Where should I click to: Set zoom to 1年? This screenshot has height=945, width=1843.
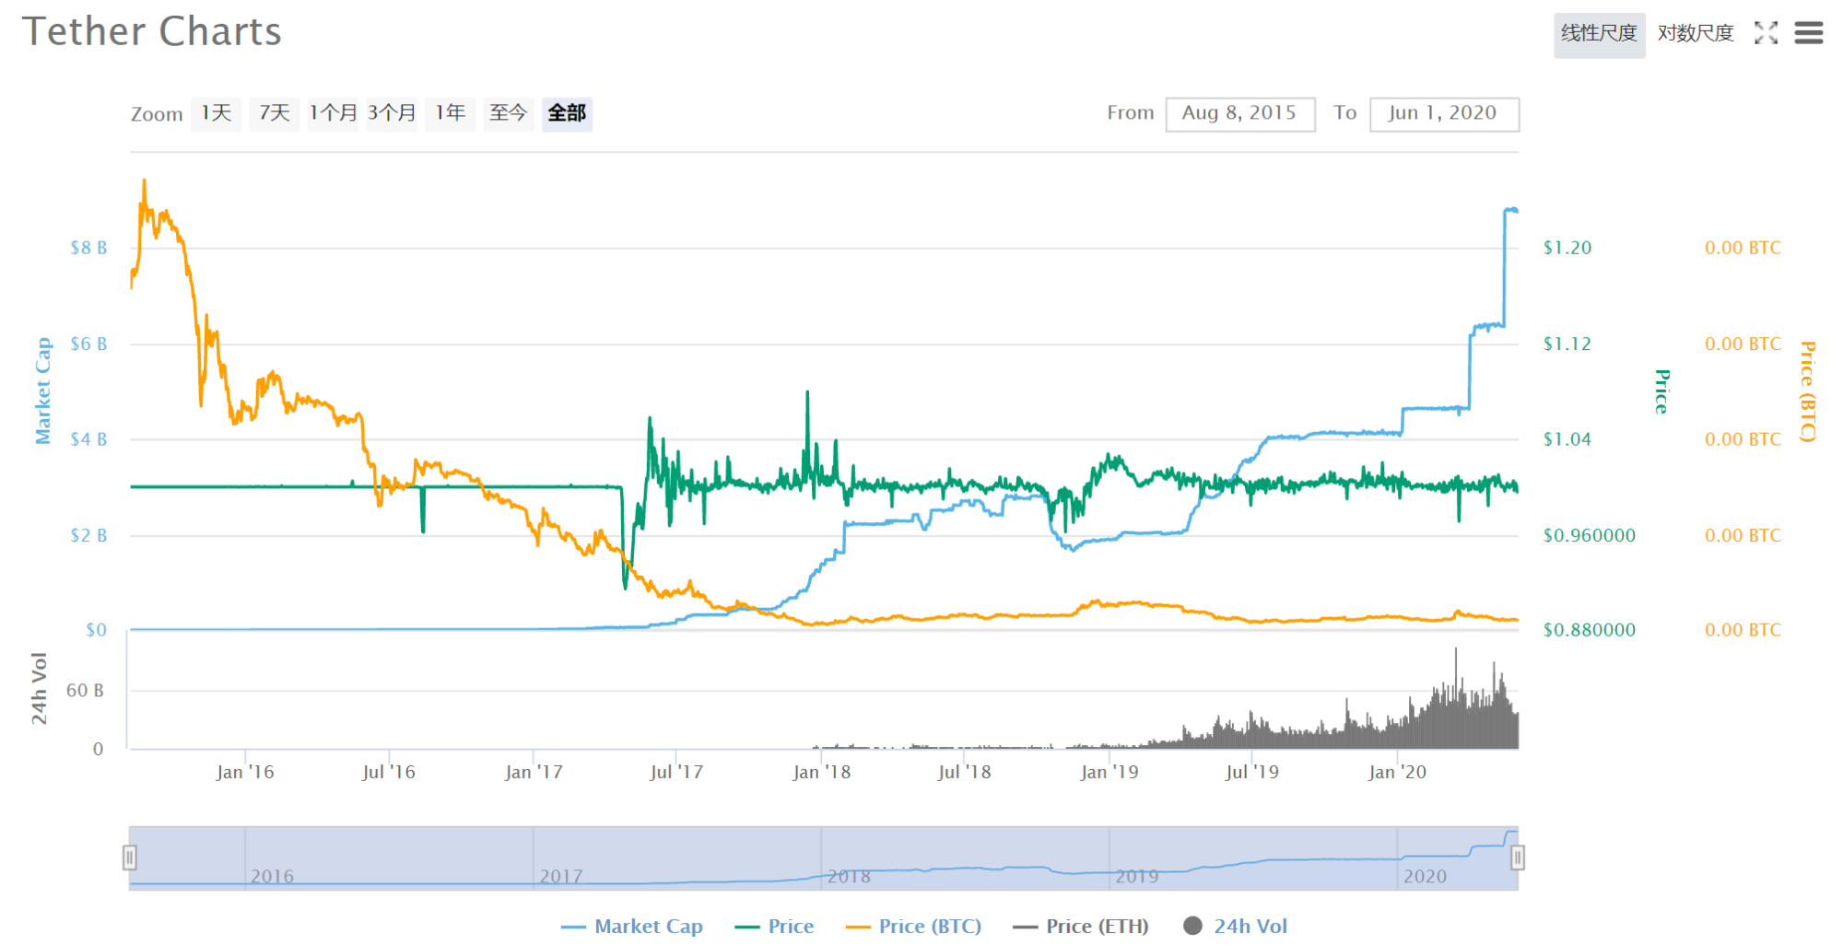[x=450, y=113]
